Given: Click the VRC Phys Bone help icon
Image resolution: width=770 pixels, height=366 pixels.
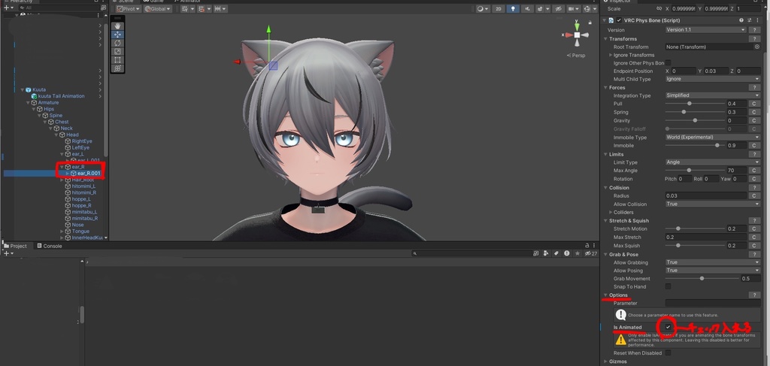Looking at the screenshot, I should click(741, 20).
